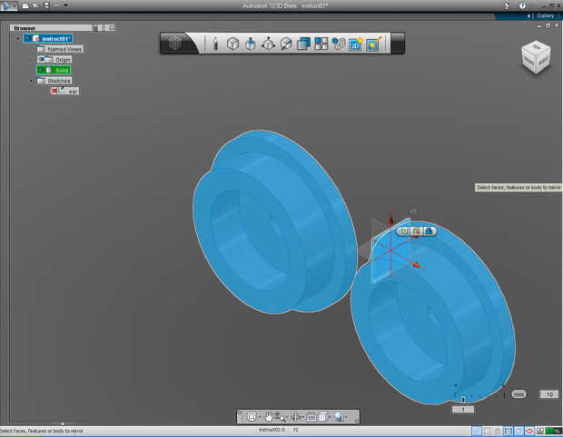
Task: Click the upward red manipulator arrow
Action: pos(391,218)
